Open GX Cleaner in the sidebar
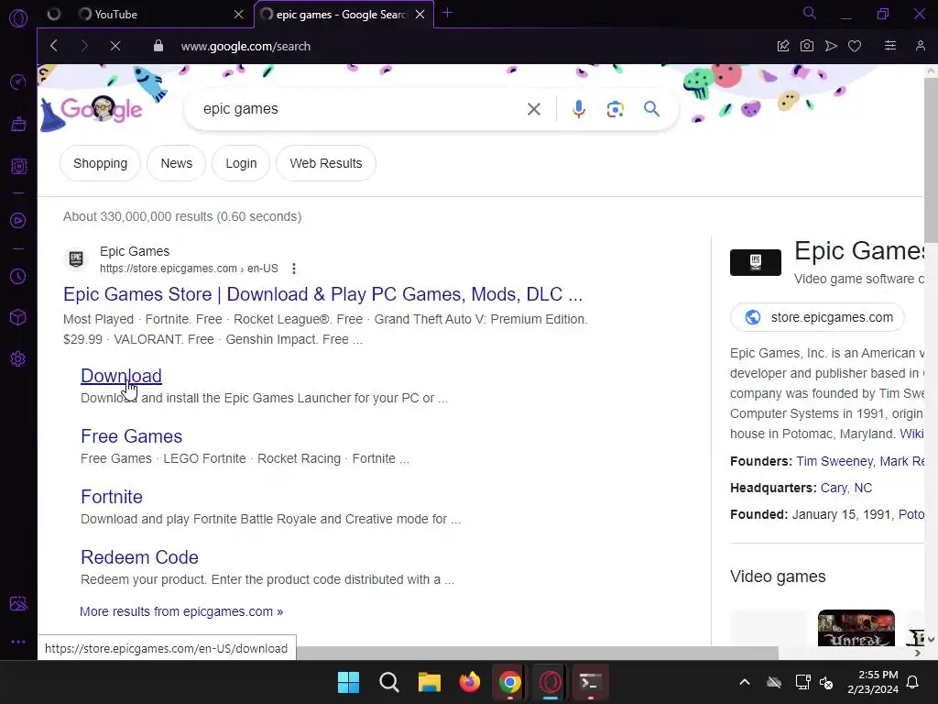 pyautogui.click(x=18, y=124)
